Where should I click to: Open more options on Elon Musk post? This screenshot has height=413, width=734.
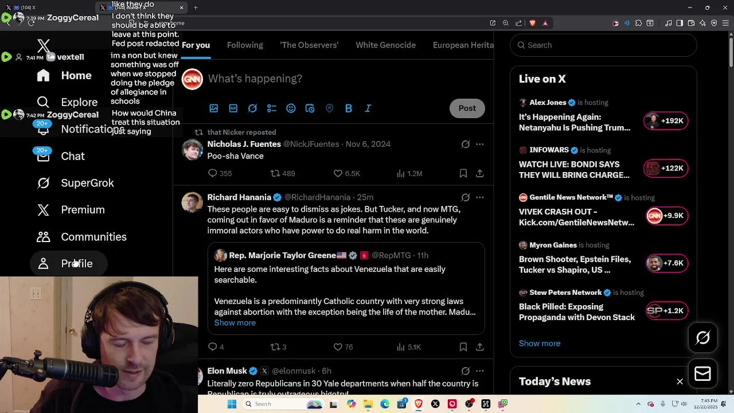pos(479,371)
